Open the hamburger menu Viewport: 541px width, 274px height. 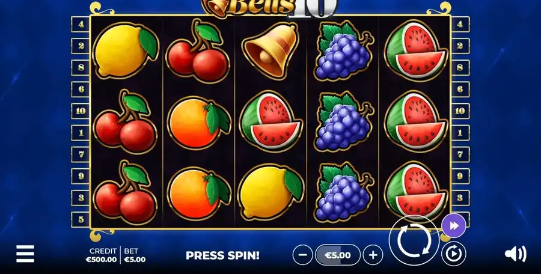[x=25, y=254]
